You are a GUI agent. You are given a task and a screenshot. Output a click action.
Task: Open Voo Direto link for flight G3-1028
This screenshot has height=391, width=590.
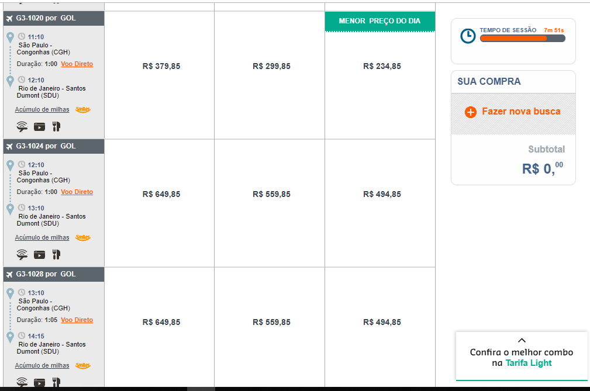tap(77, 320)
